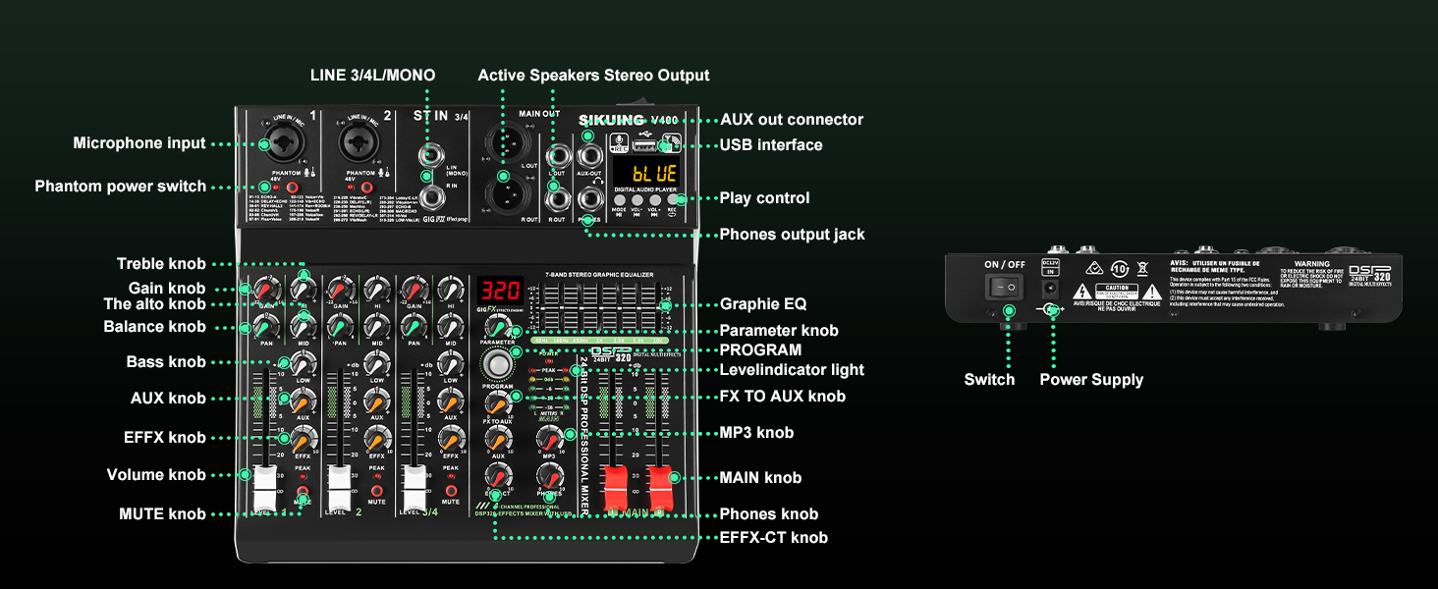
Task: Click channel 2 white LEVEL fader
Action: [340, 487]
